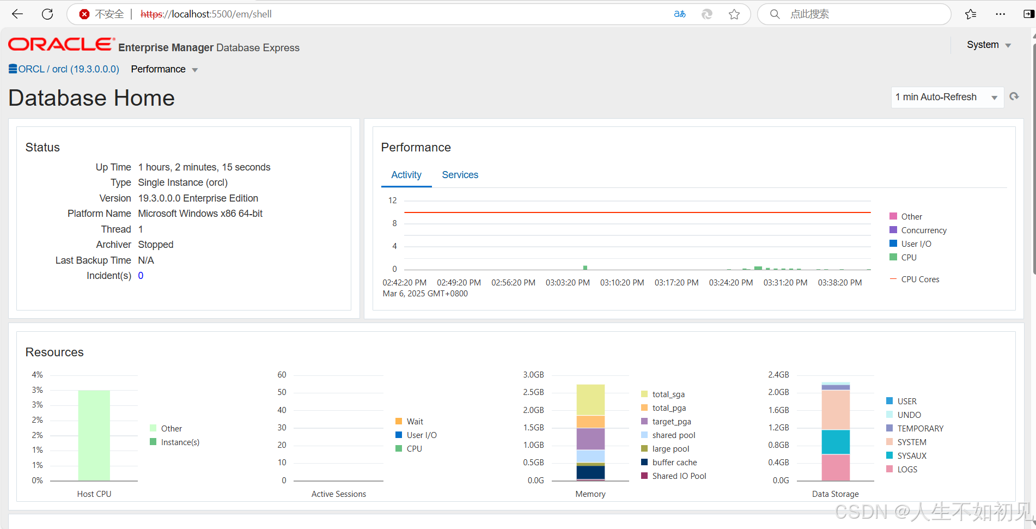Open the 1 min Auto-Refresh combo box
Viewport: 1036px width, 529px height.
[x=947, y=97]
